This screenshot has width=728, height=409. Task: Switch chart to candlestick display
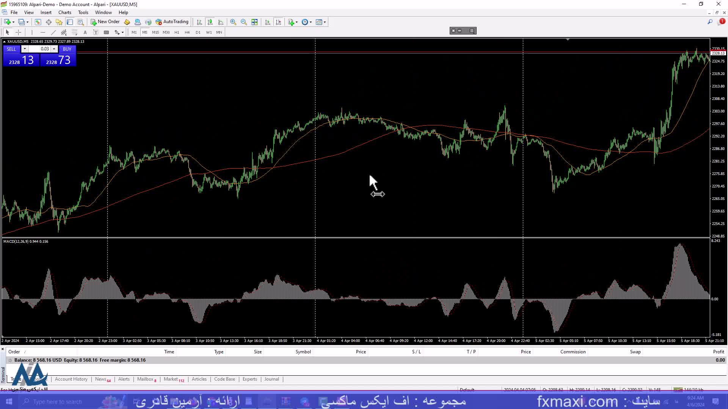tap(210, 22)
